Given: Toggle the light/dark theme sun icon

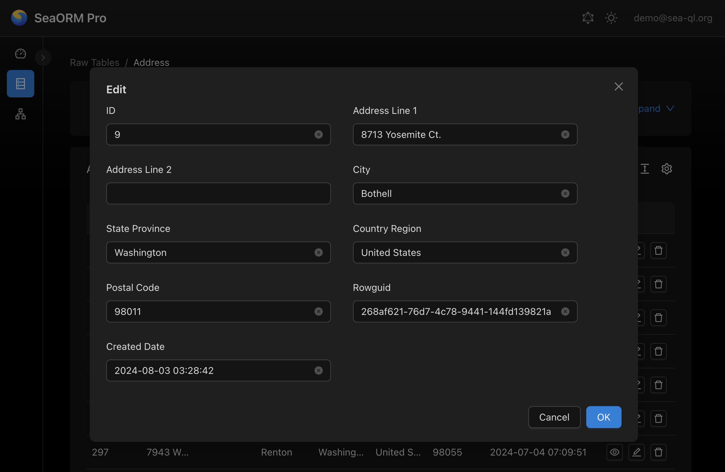Looking at the screenshot, I should click(611, 18).
